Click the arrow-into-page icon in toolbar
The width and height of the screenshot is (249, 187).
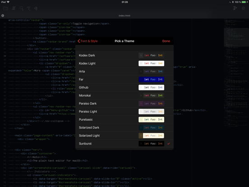(36, 9)
